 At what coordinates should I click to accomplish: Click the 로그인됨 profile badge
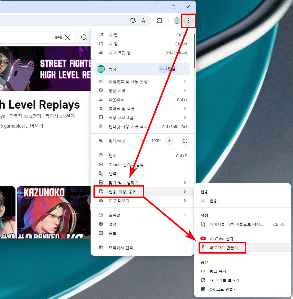pos(168,69)
